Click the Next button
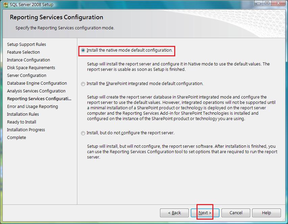This screenshot has width=288, height=224. click(205, 213)
